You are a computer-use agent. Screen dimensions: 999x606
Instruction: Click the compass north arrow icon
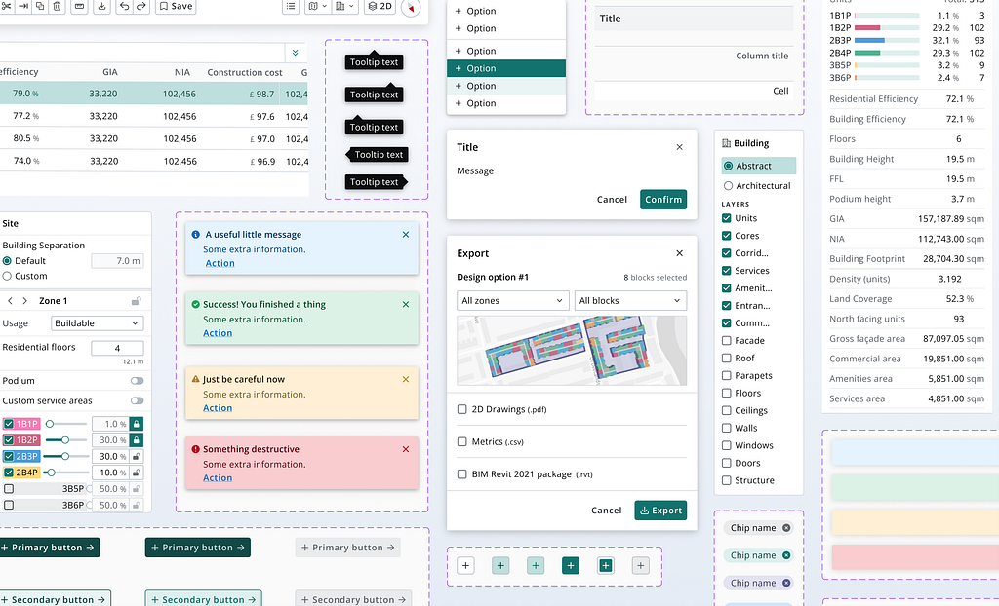pyautogui.click(x=409, y=10)
